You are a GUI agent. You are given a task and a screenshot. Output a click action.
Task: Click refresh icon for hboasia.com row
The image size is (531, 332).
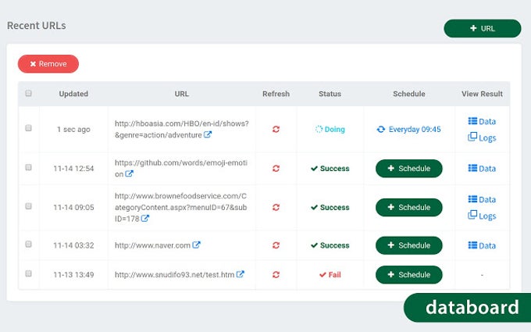pos(276,130)
